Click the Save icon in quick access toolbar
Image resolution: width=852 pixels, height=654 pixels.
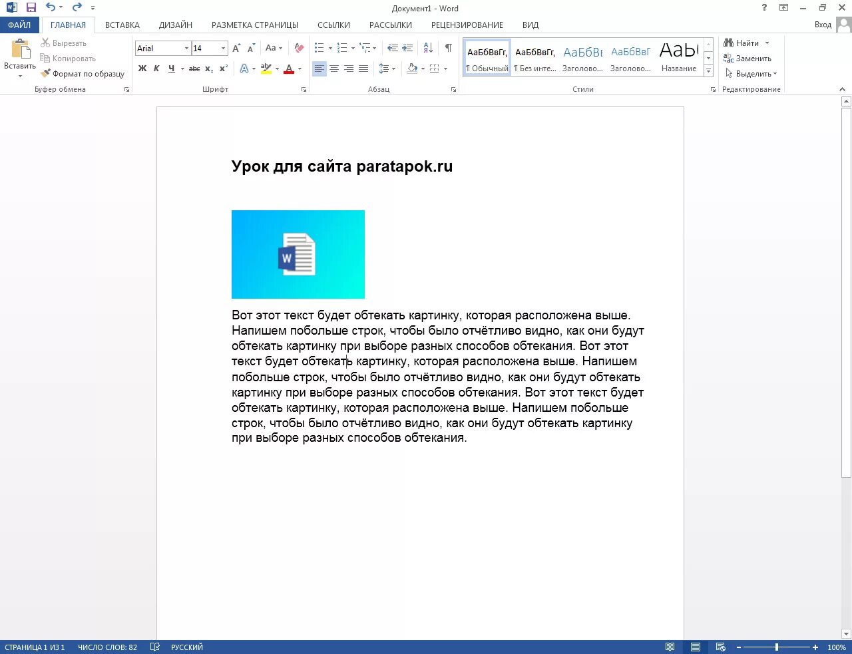(31, 7)
